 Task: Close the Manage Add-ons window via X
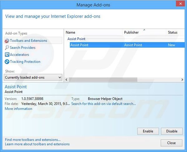pos(180,4)
